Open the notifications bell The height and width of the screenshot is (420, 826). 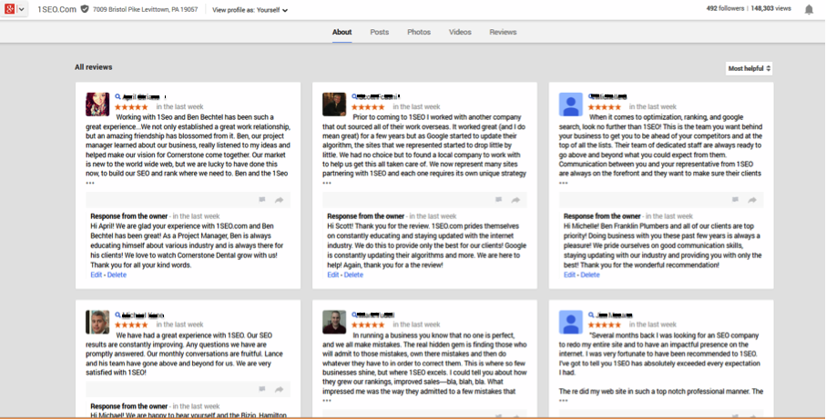tap(809, 9)
